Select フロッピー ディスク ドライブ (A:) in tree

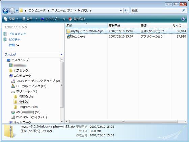pos(38,81)
